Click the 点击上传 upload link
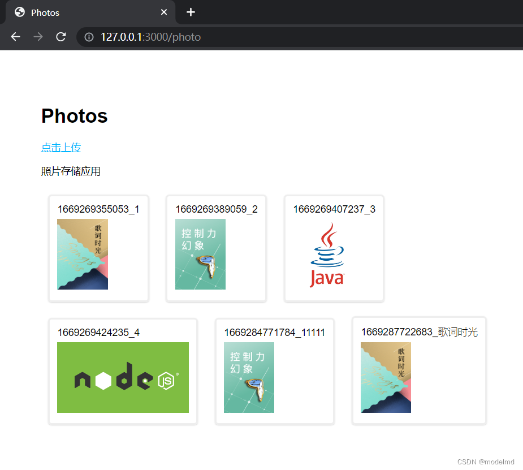This screenshot has height=470, width=523. 61,147
